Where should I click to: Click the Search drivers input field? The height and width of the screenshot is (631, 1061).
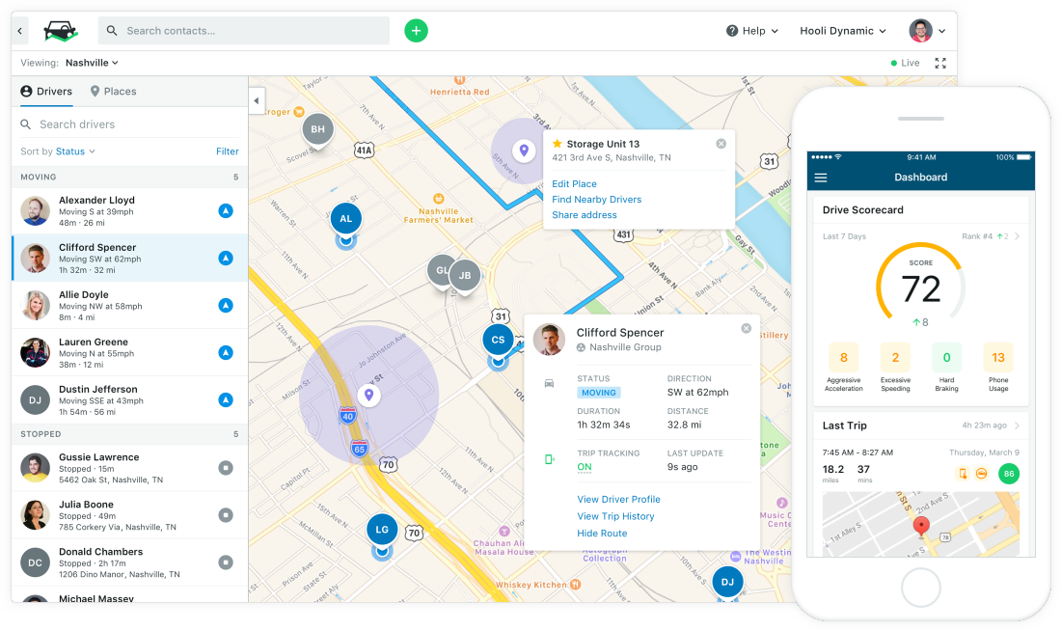click(x=130, y=124)
